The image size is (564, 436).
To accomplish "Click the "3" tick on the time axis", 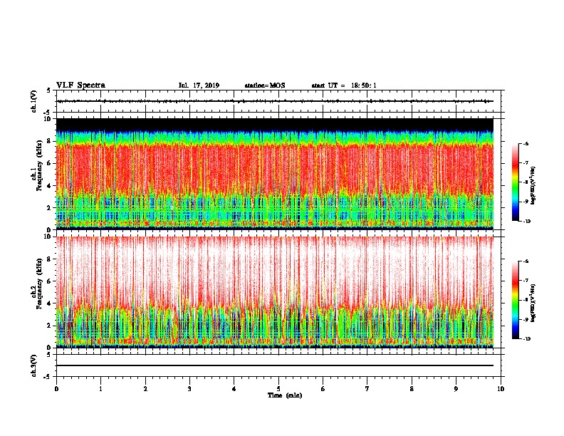I will tap(189, 388).
